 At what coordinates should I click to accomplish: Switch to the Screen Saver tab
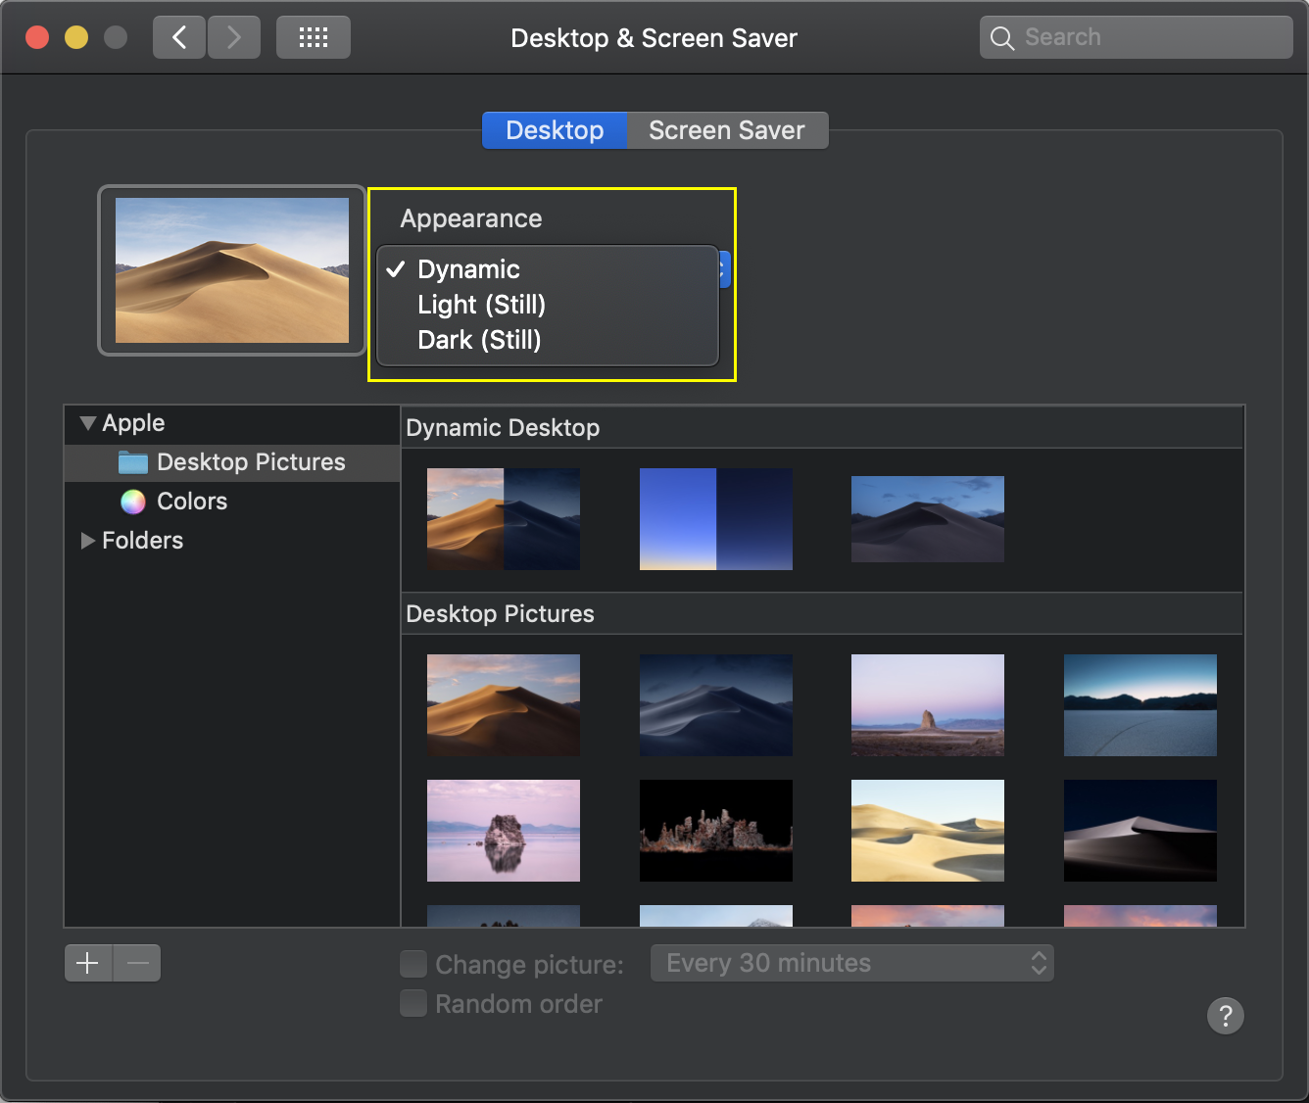point(726,129)
